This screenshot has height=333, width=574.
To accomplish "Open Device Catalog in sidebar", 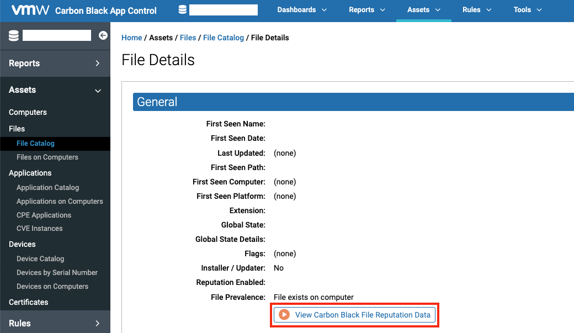I will tap(40, 258).
